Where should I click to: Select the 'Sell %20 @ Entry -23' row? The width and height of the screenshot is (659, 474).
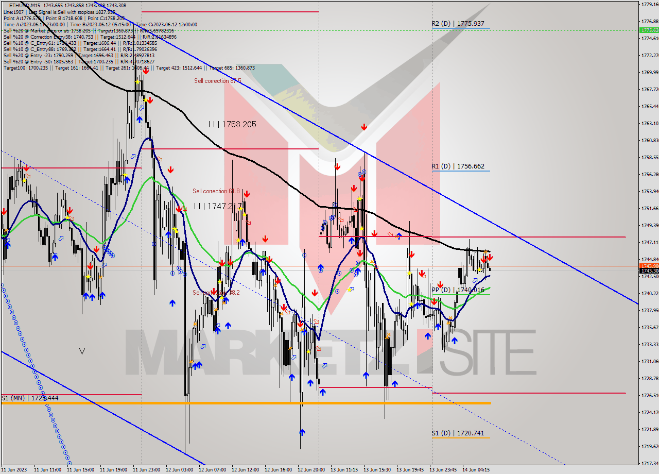pyautogui.click(x=79, y=55)
